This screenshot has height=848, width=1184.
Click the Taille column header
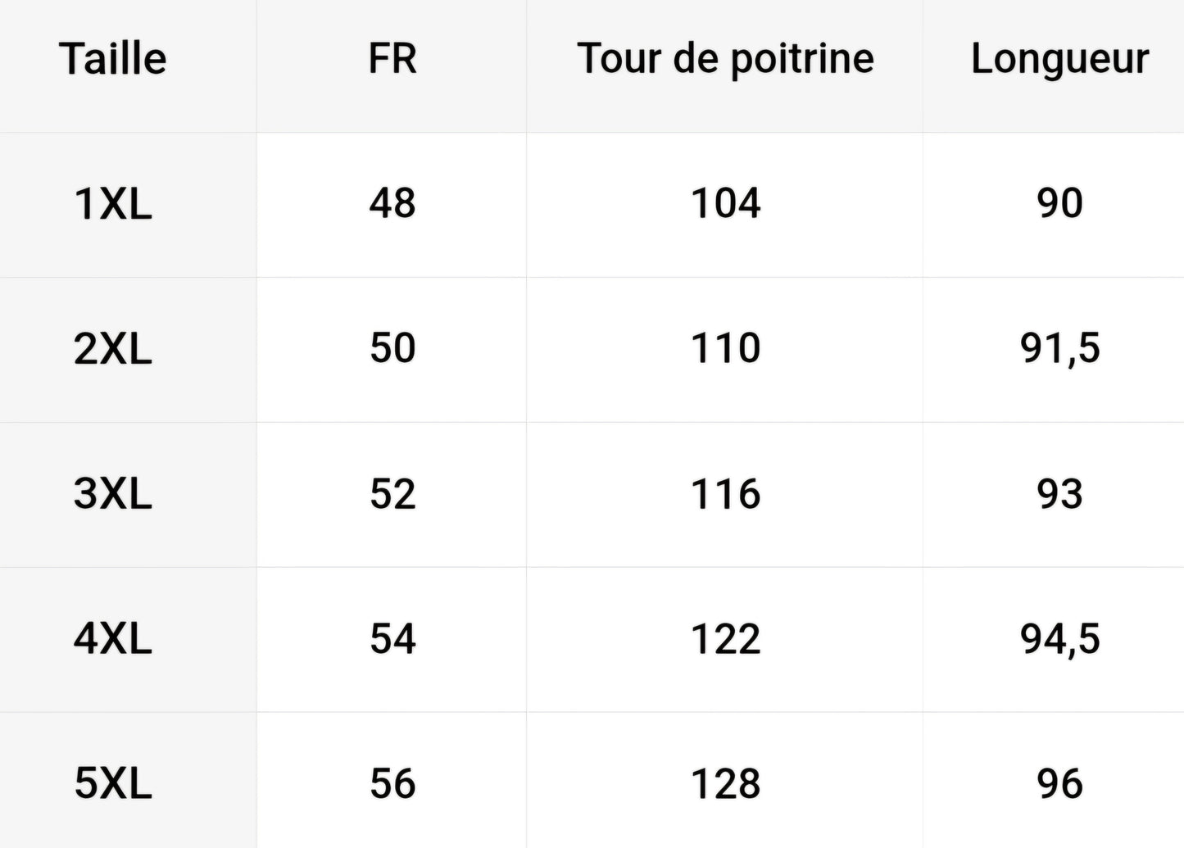coord(113,59)
